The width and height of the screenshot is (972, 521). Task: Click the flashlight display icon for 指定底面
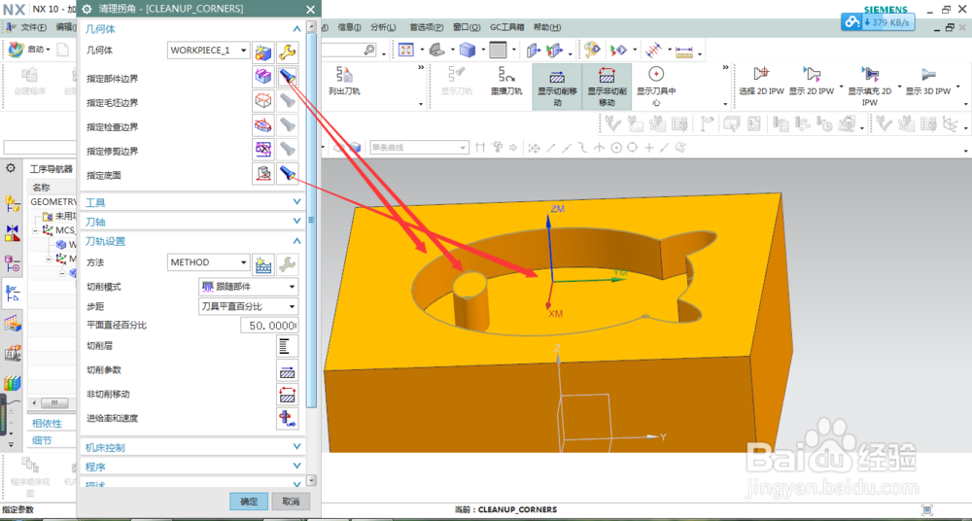(288, 174)
